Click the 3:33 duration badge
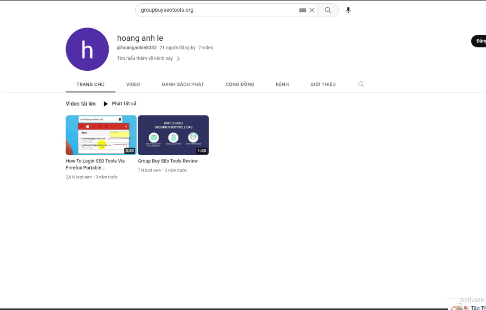The width and height of the screenshot is (486, 310). (130, 150)
